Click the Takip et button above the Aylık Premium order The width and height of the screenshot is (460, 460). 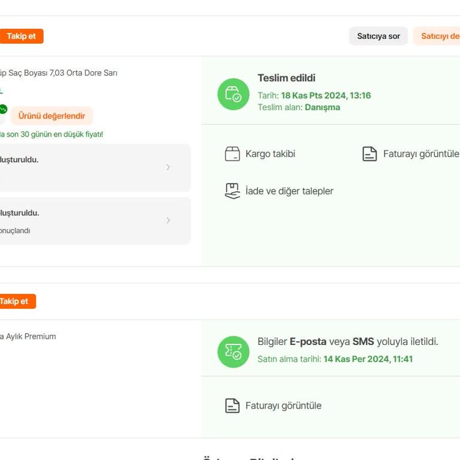(x=17, y=301)
